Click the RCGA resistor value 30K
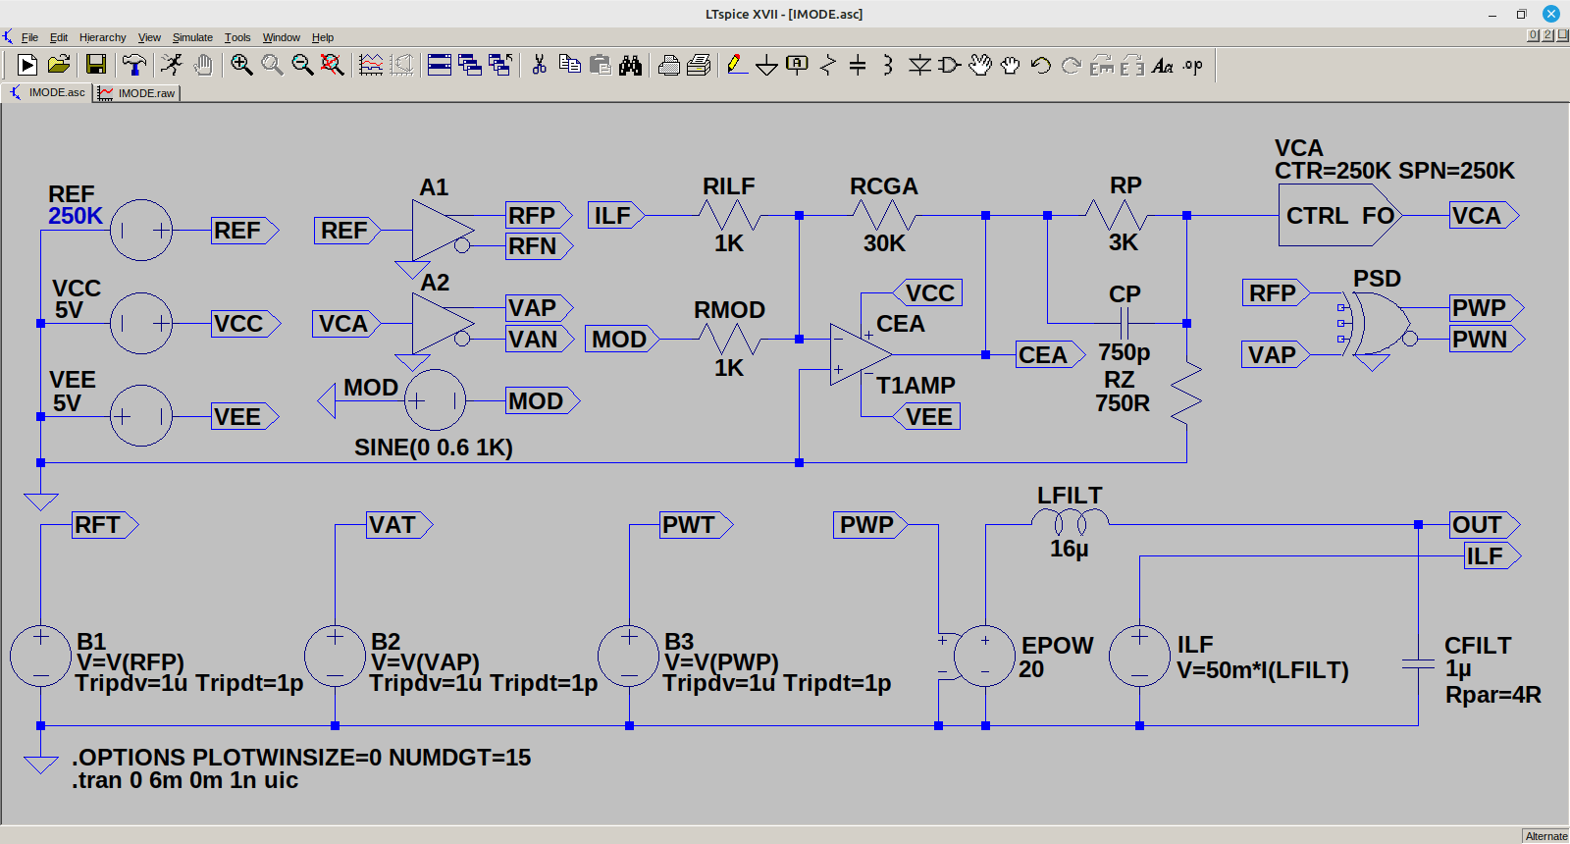The image size is (1570, 844). point(884,243)
